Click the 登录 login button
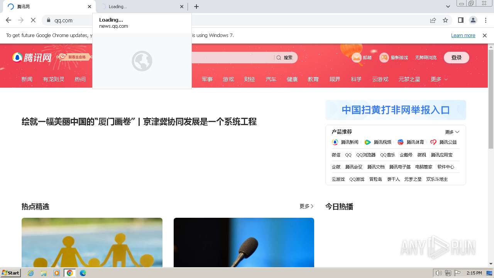 (x=457, y=58)
